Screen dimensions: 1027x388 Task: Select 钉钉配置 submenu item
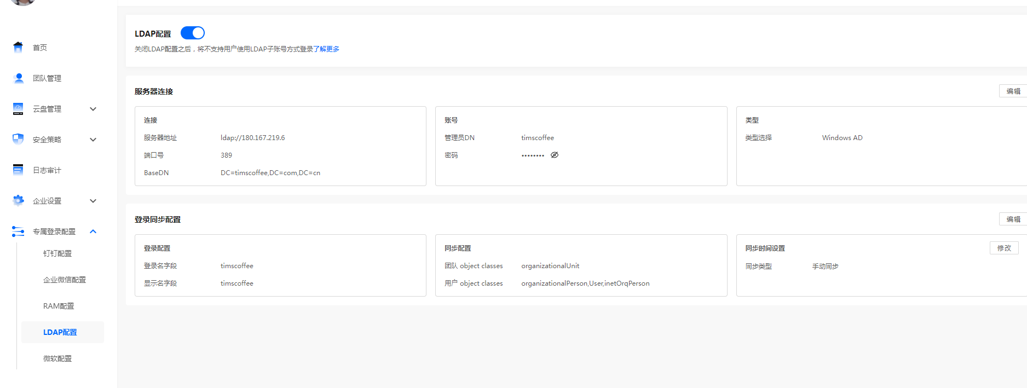(x=57, y=253)
